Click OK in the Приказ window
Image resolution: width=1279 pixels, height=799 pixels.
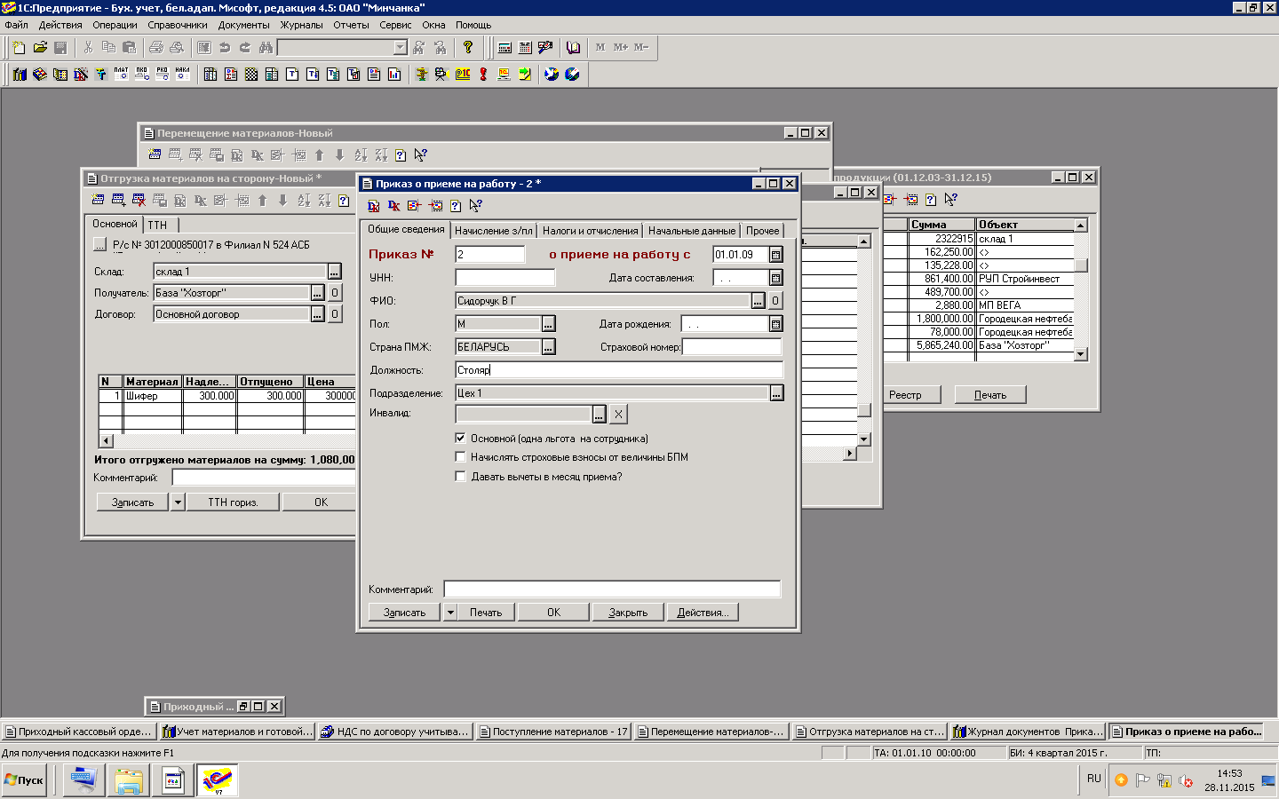(x=553, y=613)
